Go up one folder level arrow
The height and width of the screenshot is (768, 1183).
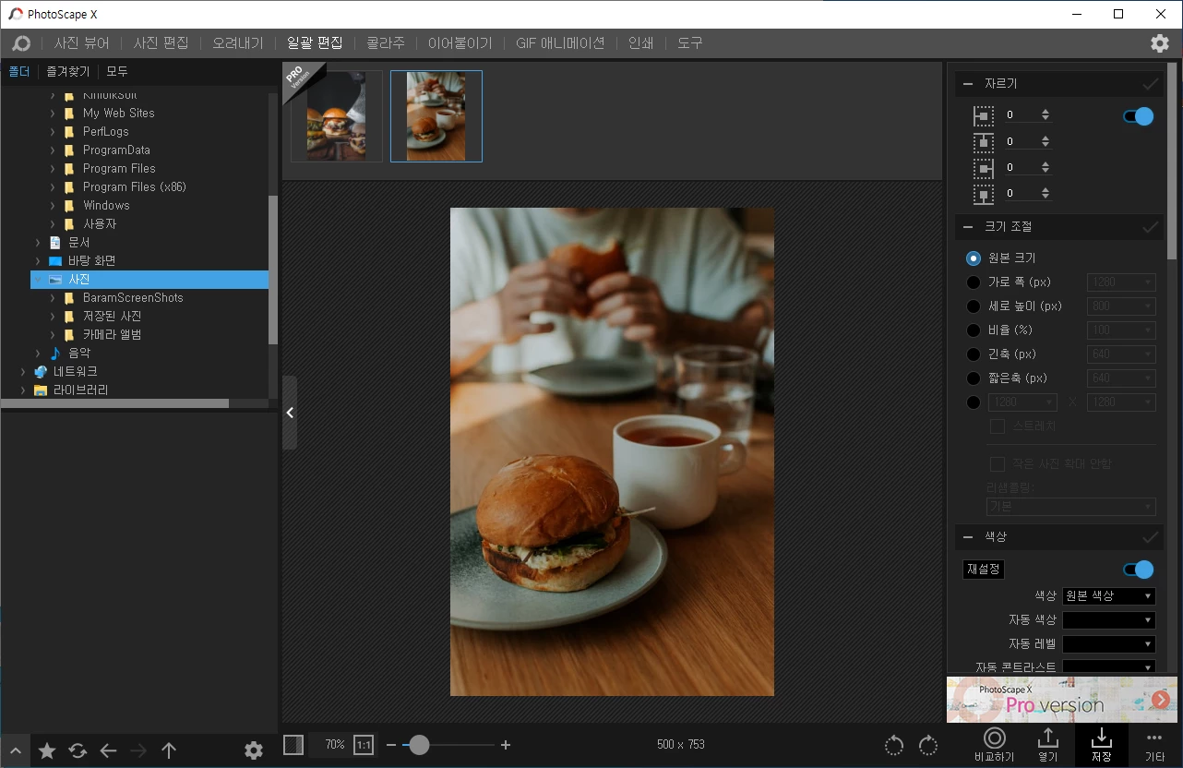pos(169,751)
